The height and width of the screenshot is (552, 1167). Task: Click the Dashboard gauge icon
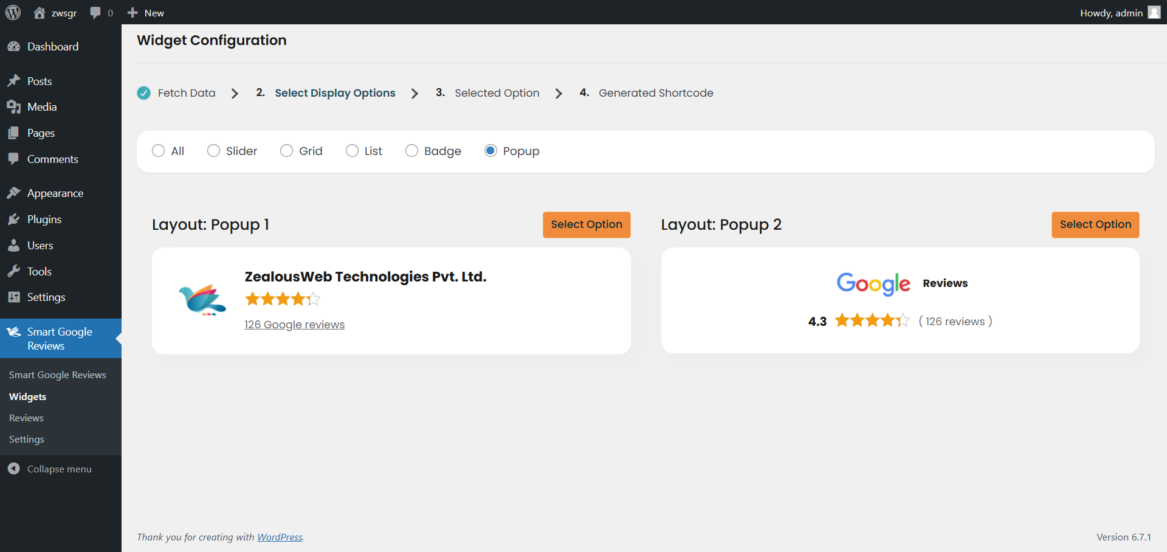(x=14, y=47)
